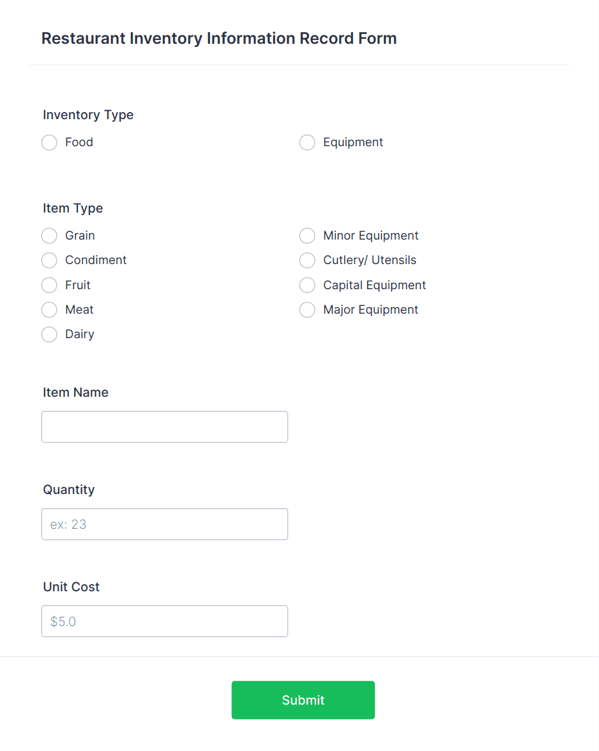Select the Dairy radio button

tap(50, 334)
